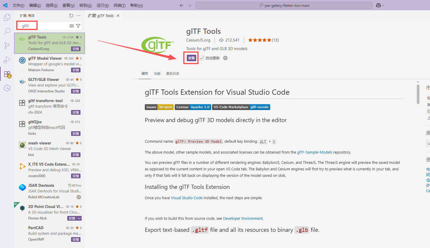Select the glTF Tools list entry
The height and width of the screenshot is (248, 430).
(49, 43)
